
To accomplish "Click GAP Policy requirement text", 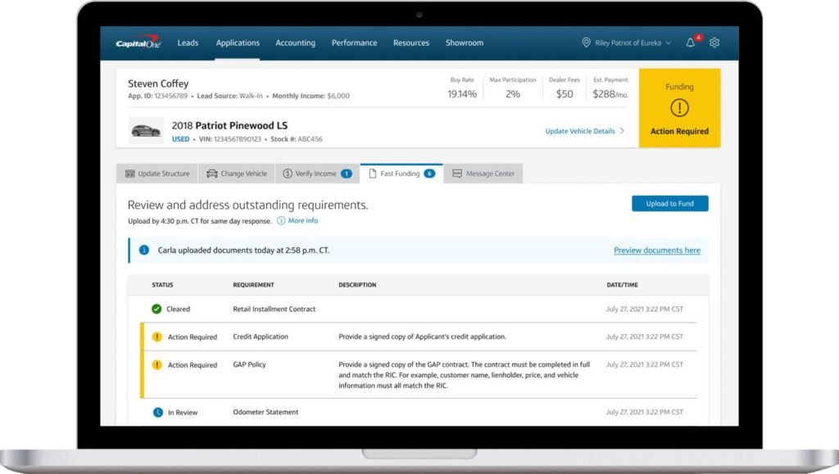I will point(249,364).
